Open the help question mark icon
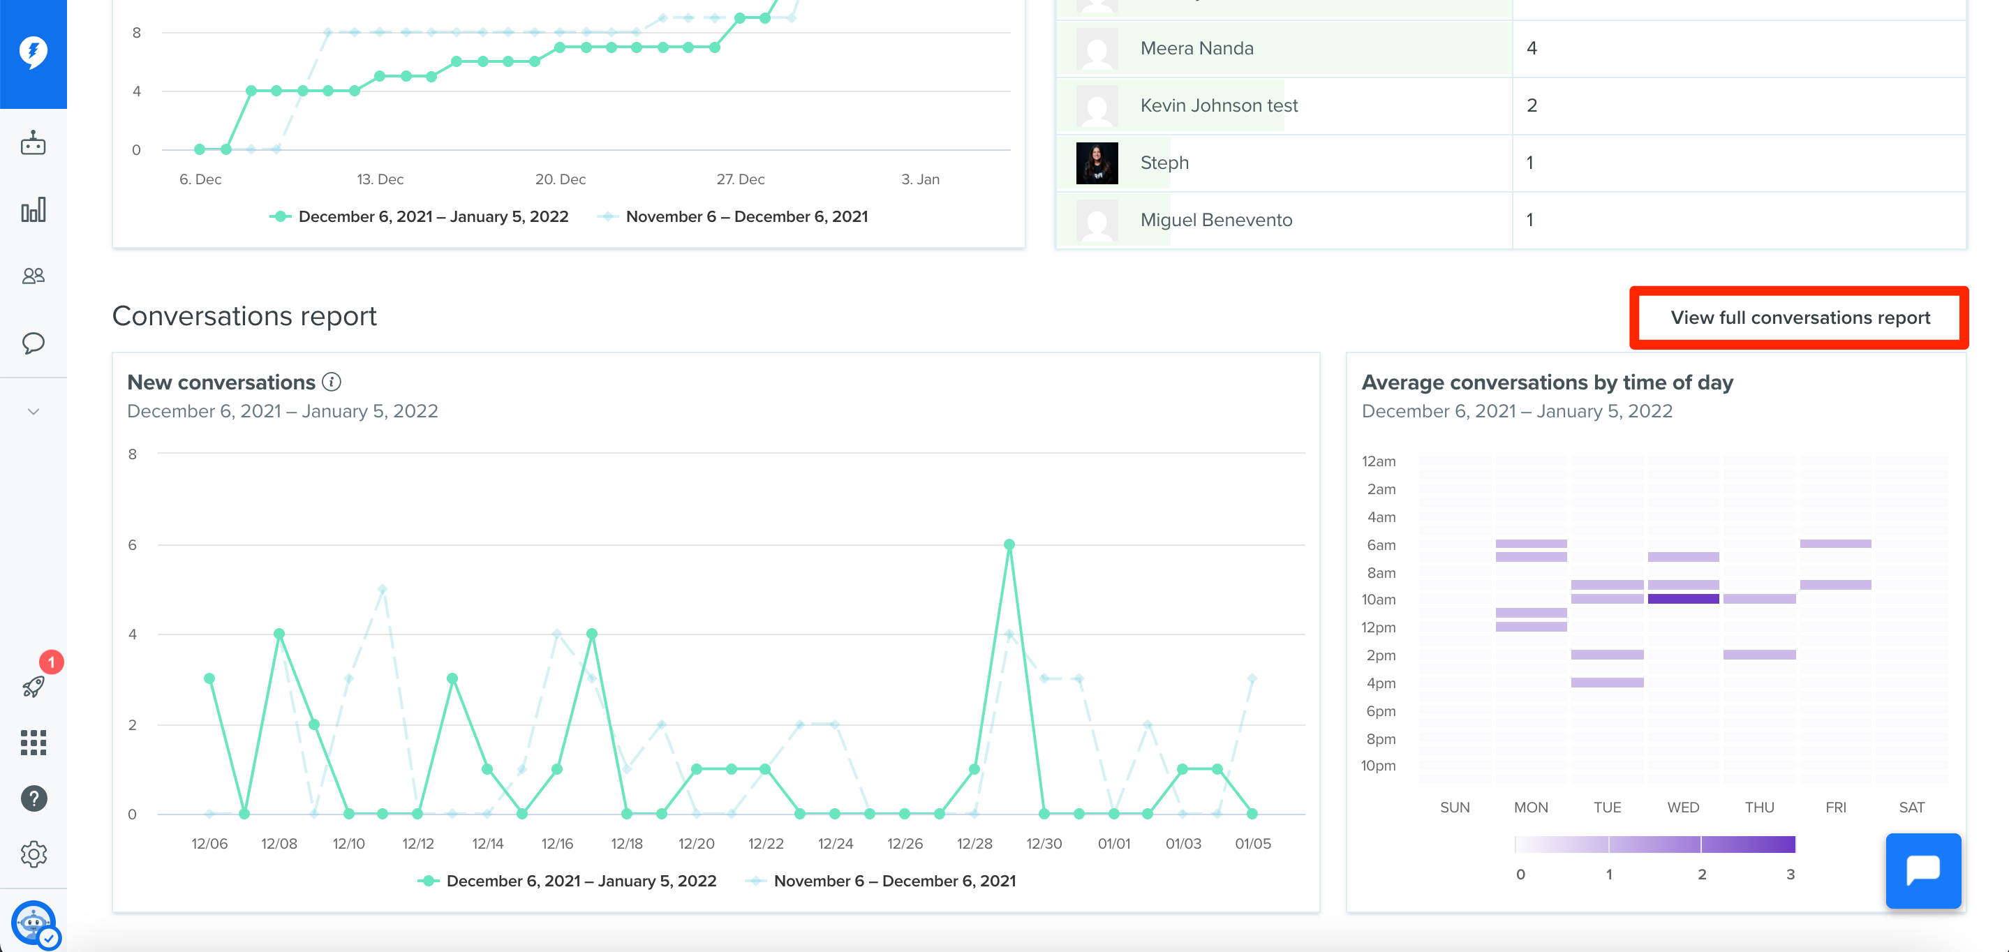 click(33, 798)
